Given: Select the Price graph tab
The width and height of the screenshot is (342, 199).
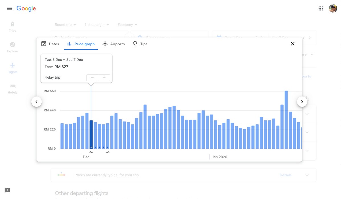Looking at the screenshot, I should point(81,44).
